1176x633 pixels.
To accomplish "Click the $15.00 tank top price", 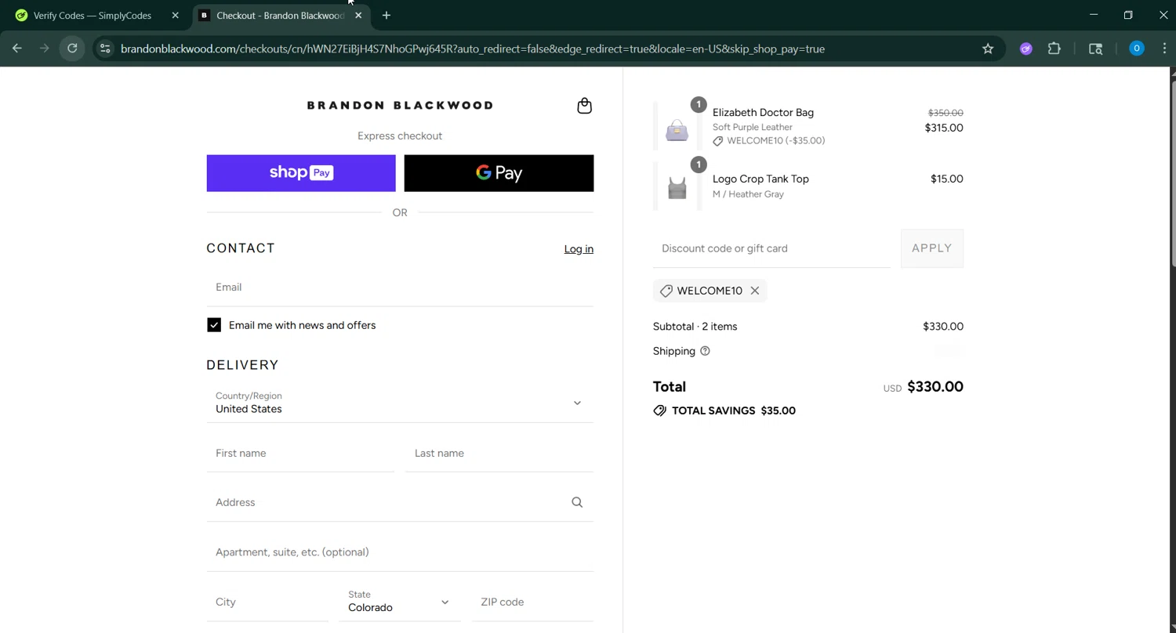I will (946, 179).
